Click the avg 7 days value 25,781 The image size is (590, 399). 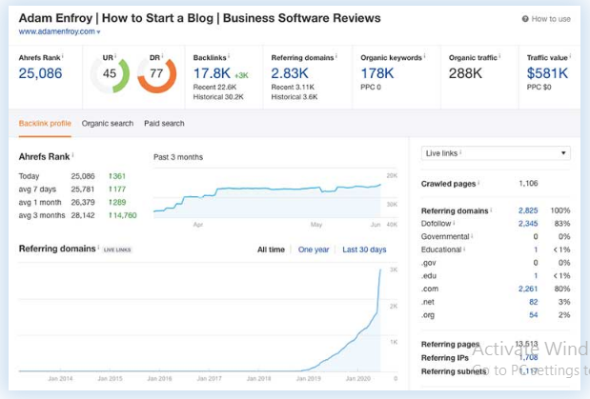[83, 190]
